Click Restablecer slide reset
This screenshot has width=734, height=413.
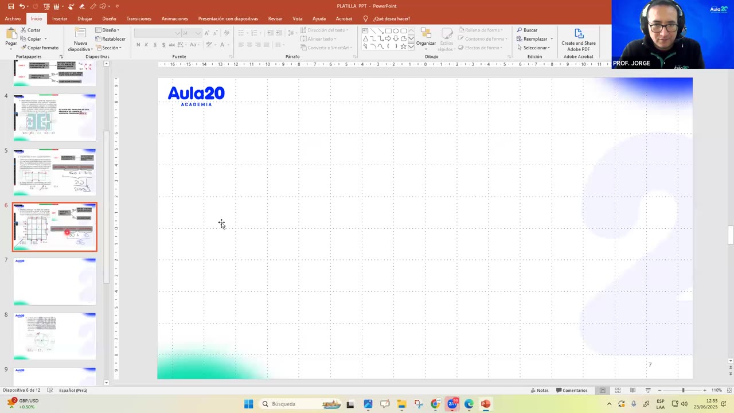point(110,39)
